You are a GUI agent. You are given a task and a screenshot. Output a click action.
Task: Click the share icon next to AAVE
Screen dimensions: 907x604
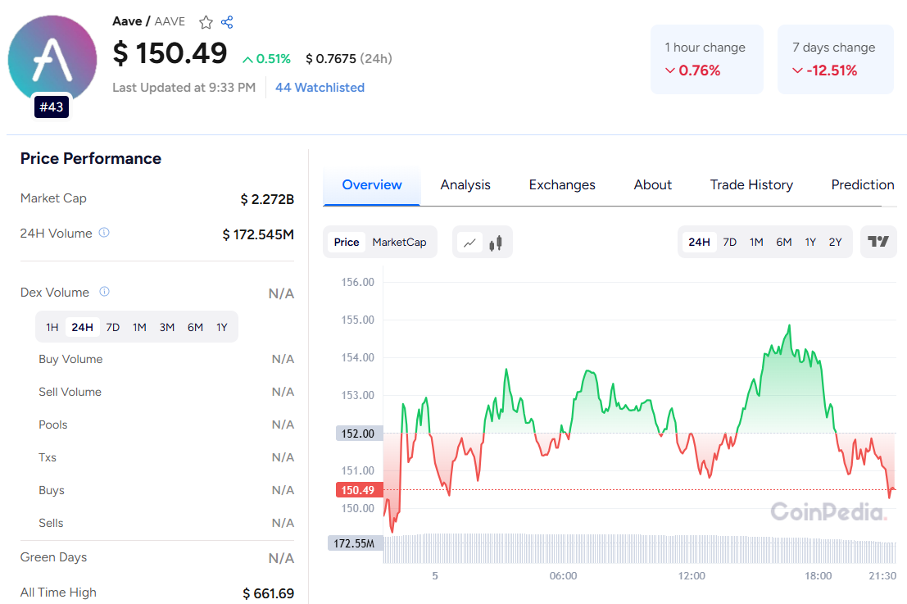pyautogui.click(x=227, y=22)
